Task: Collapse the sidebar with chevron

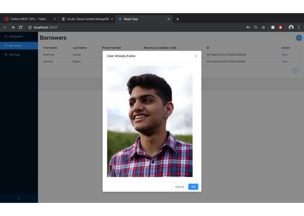Action: click(x=19, y=198)
